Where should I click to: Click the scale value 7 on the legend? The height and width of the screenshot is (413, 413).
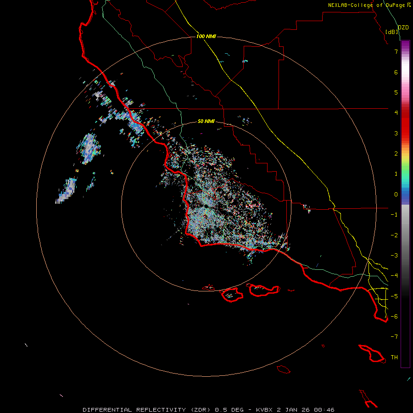click(x=396, y=51)
